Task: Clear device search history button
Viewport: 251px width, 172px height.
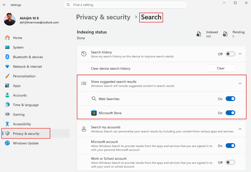Action: (x=221, y=68)
